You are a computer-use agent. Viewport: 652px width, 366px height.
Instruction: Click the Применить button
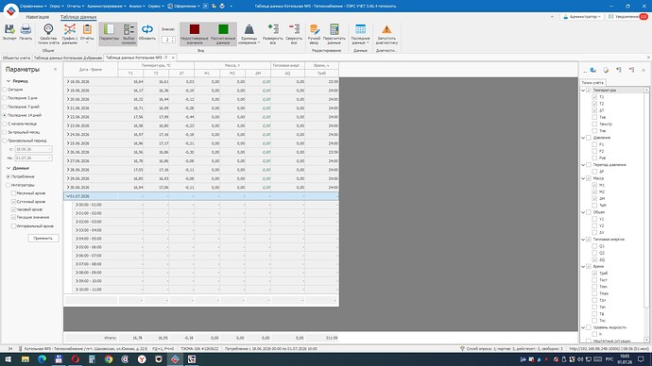click(x=43, y=239)
